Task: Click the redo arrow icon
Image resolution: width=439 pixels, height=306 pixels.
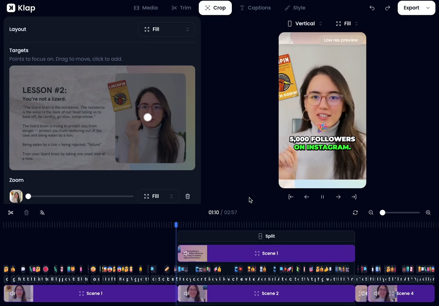Action: 387,8
